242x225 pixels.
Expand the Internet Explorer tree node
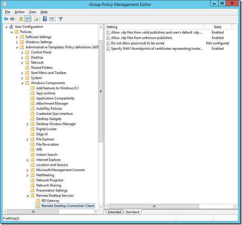[x=28, y=160]
